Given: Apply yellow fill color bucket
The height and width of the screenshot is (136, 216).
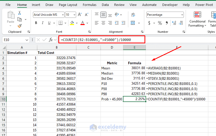Looking at the screenshot, I should click(x=72, y=23).
